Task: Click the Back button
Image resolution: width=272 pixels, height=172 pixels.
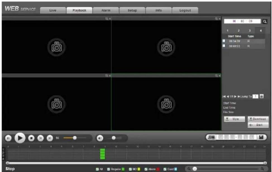Action: (x=258, y=125)
